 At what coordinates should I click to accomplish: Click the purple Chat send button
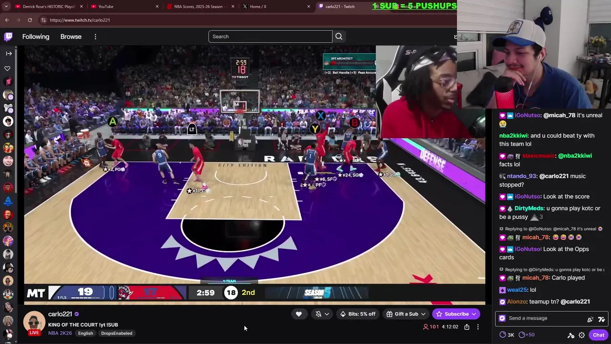click(599, 335)
